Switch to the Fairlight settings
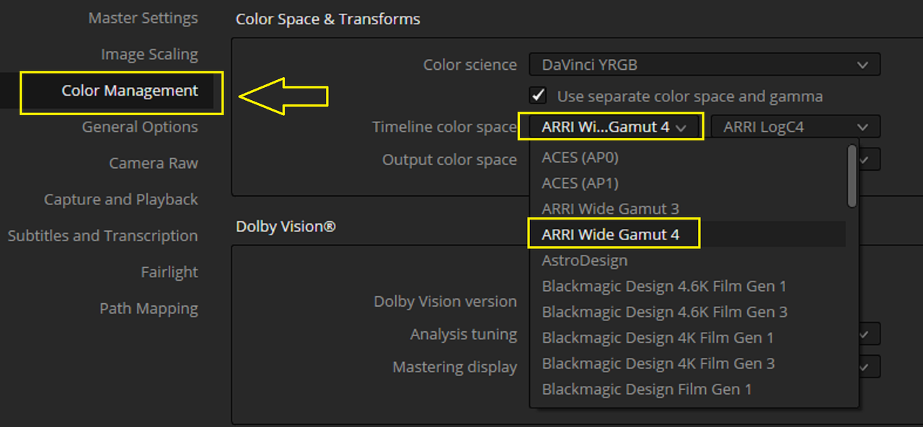923x427 pixels. point(169,272)
